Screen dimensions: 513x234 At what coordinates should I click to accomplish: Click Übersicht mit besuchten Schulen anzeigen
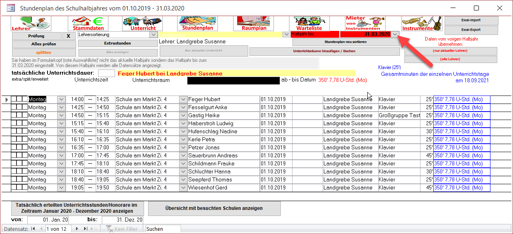point(214,208)
